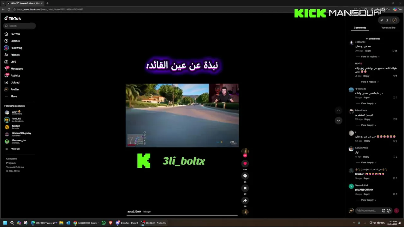404x227 pixels.
Task: Go to next video down arrow
Action: 338,120
